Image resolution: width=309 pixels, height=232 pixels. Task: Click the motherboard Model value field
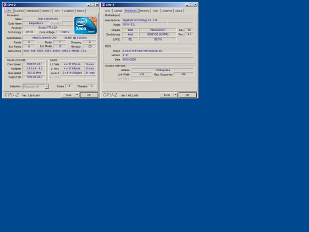coord(144,25)
